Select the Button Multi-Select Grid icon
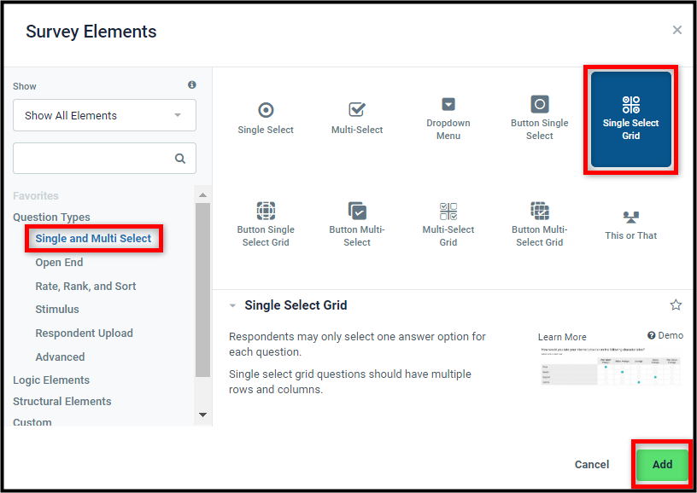697x493 pixels. 540,211
